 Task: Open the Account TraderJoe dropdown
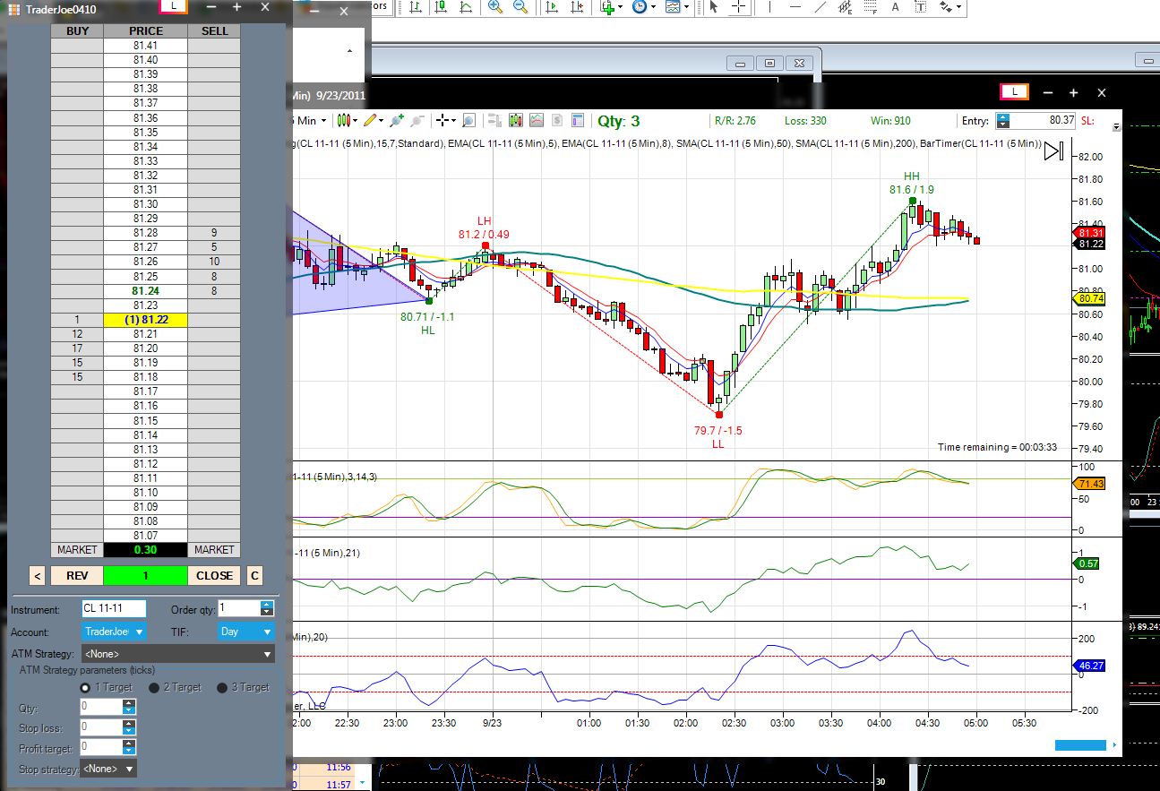click(x=114, y=632)
